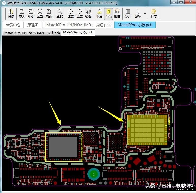196x193 pixels.
Task: Open the 会员中心 member center
Action: tap(13, 25)
